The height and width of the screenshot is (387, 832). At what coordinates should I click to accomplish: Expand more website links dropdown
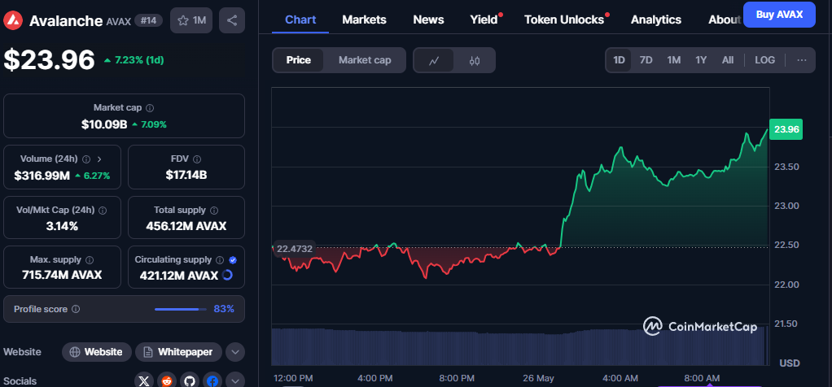[x=235, y=352]
